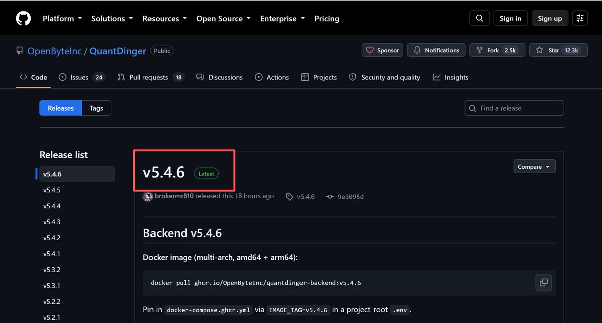Switch to the Code tab
Image resolution: width=602 pixels, height=323 pixels.
pyautogui.click(x=33, y=77)
